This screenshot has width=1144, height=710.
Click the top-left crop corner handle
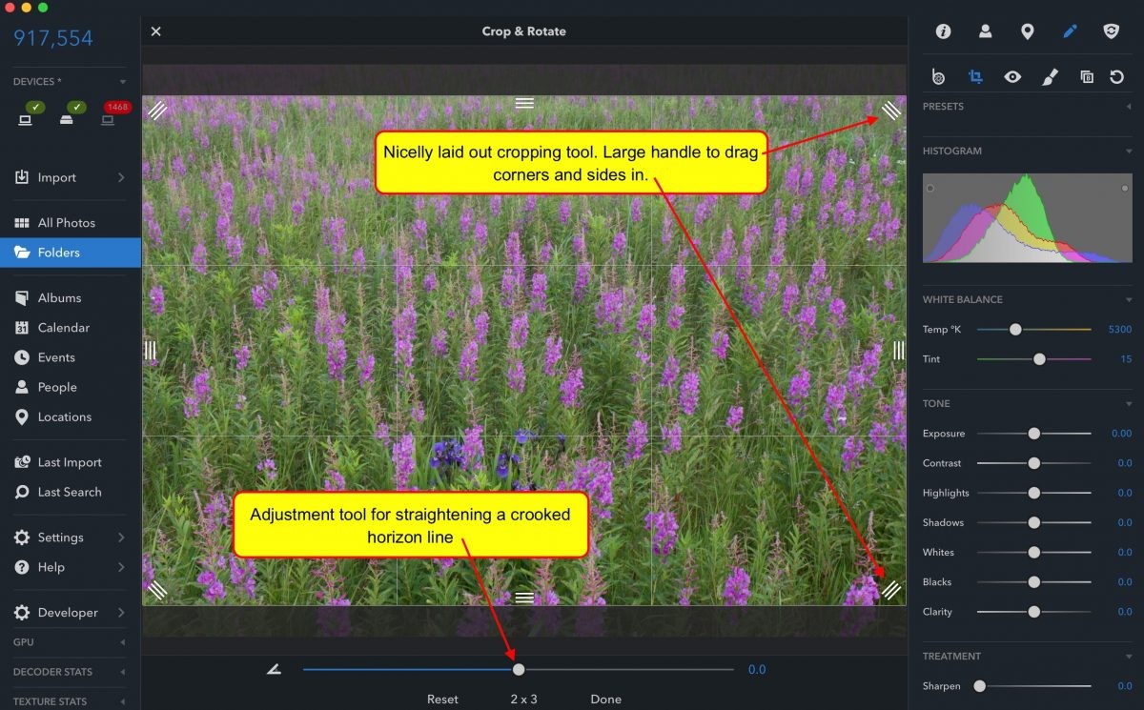[x=157, y=111]
